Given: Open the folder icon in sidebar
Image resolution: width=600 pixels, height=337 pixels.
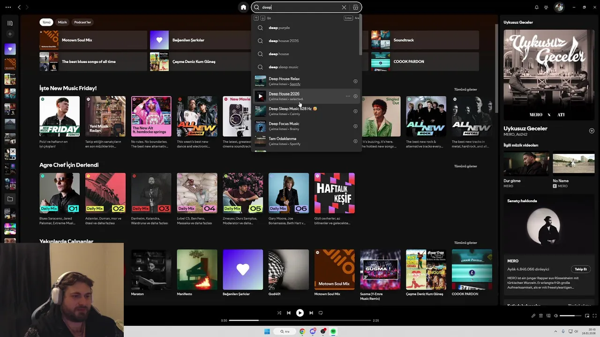Looking at the screenshot, I should pyautogui.click(x=10, y=199).
